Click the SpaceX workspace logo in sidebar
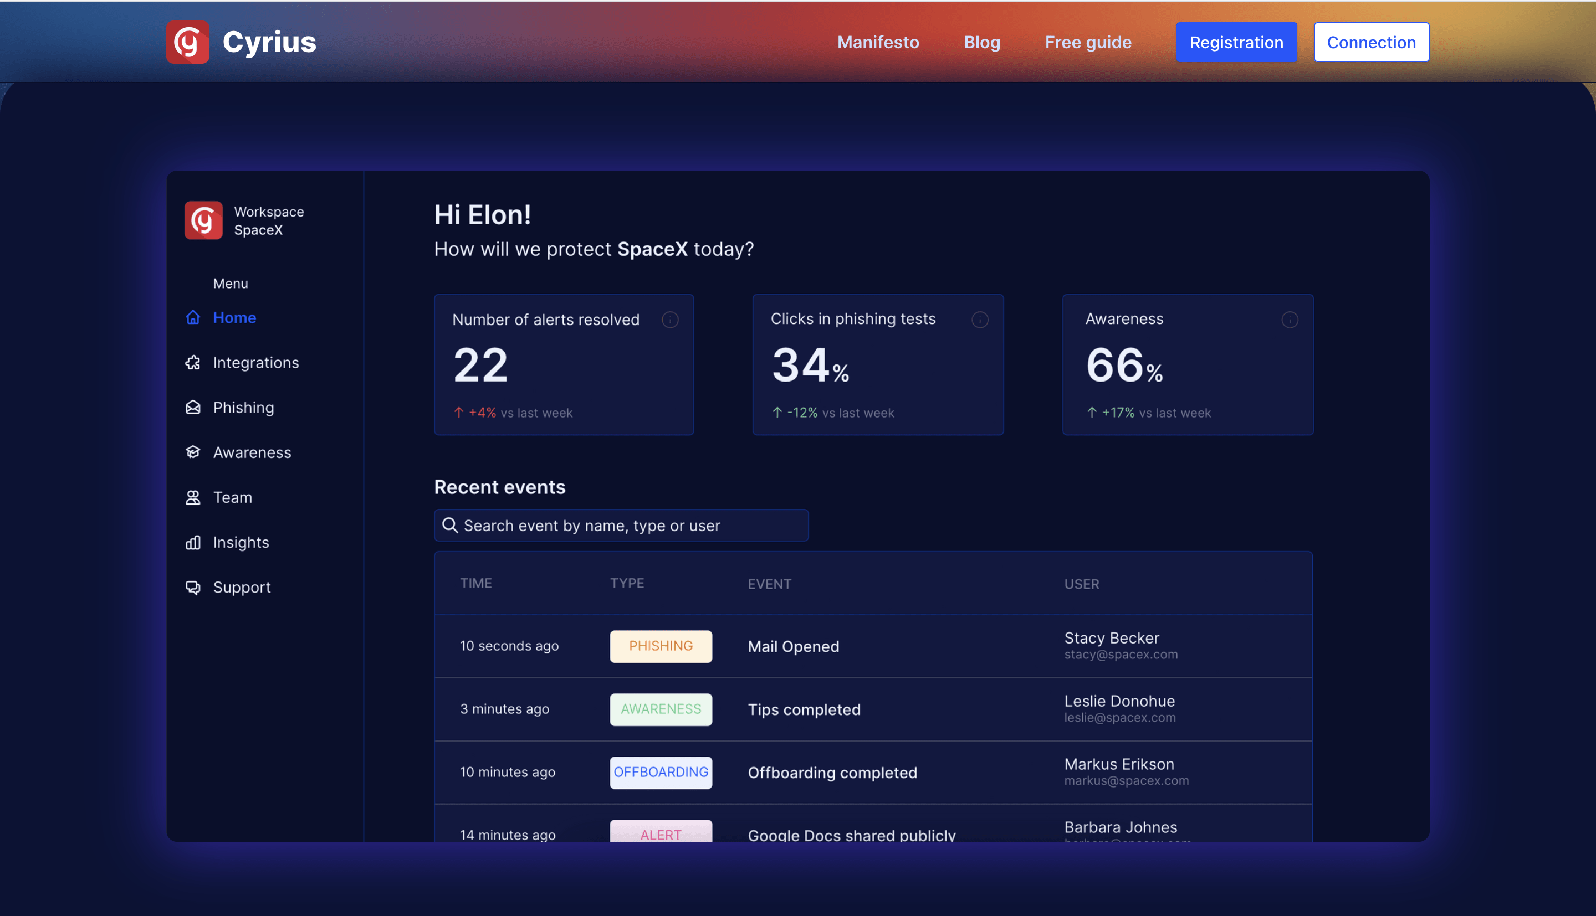Viewport: 1596px width, 916px height. 203,221
